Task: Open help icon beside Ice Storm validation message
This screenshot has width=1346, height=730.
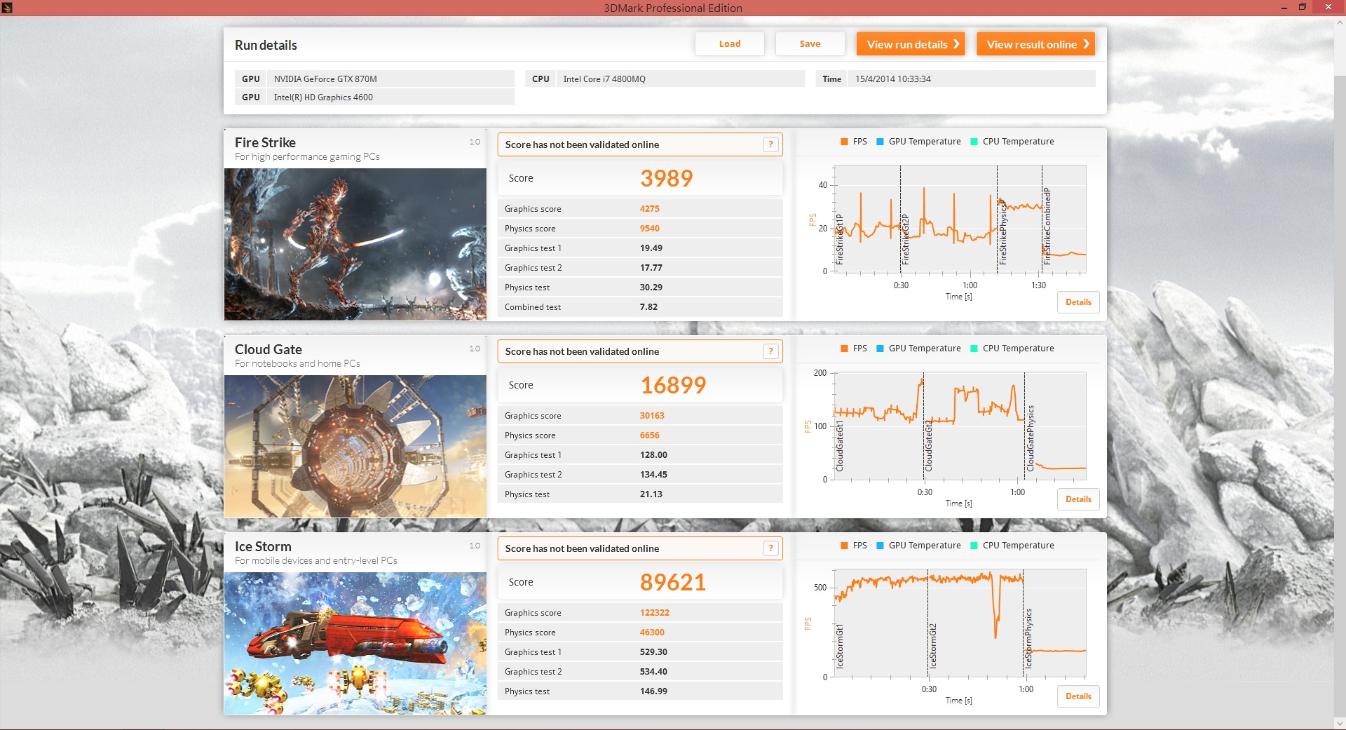Action: (770, 548)
